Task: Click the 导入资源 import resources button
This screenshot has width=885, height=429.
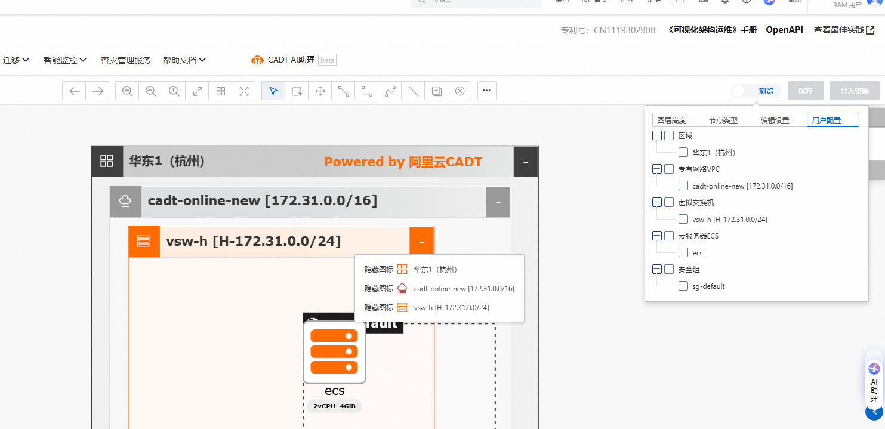Action: (x=855, y=91)
